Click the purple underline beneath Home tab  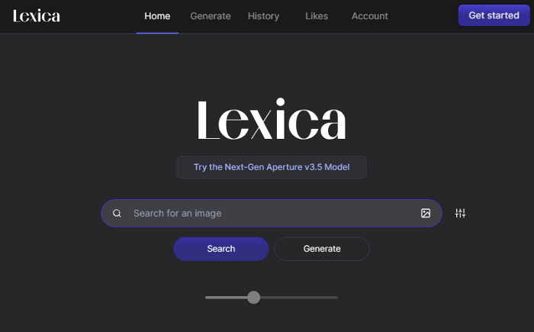click(x=157, y=33)
